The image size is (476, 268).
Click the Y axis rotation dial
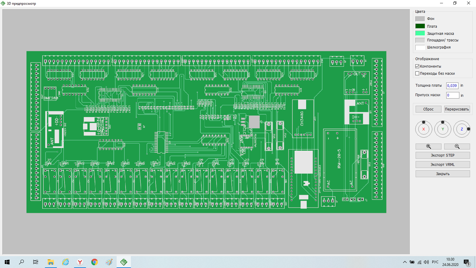click(443, 129)
